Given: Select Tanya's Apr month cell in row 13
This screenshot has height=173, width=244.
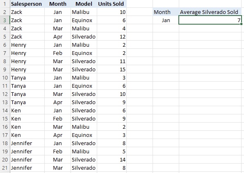Looking at the screenshot, I should coord(57,102).
